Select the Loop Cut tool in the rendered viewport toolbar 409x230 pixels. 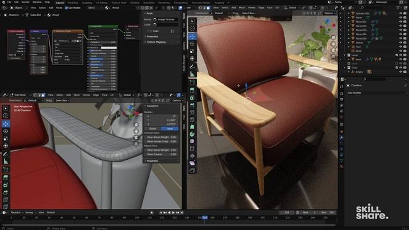click(192, 112)
